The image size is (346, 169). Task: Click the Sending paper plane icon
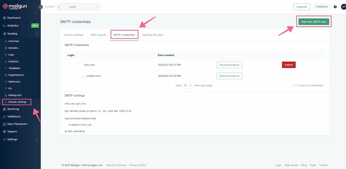pyautogui.click(x=4, y=34)
